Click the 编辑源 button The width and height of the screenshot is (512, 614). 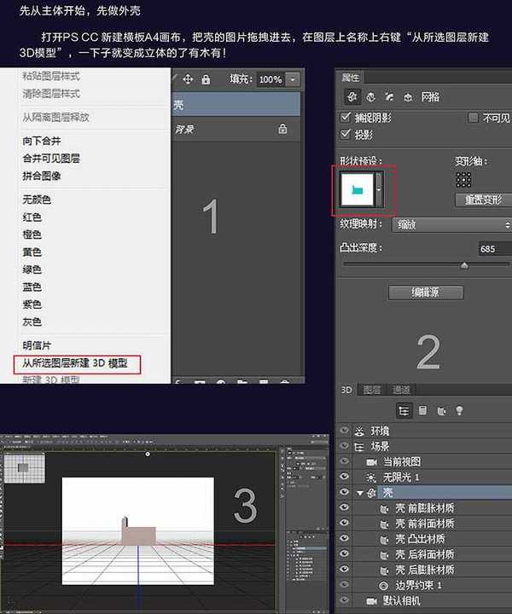click(426, 293)
